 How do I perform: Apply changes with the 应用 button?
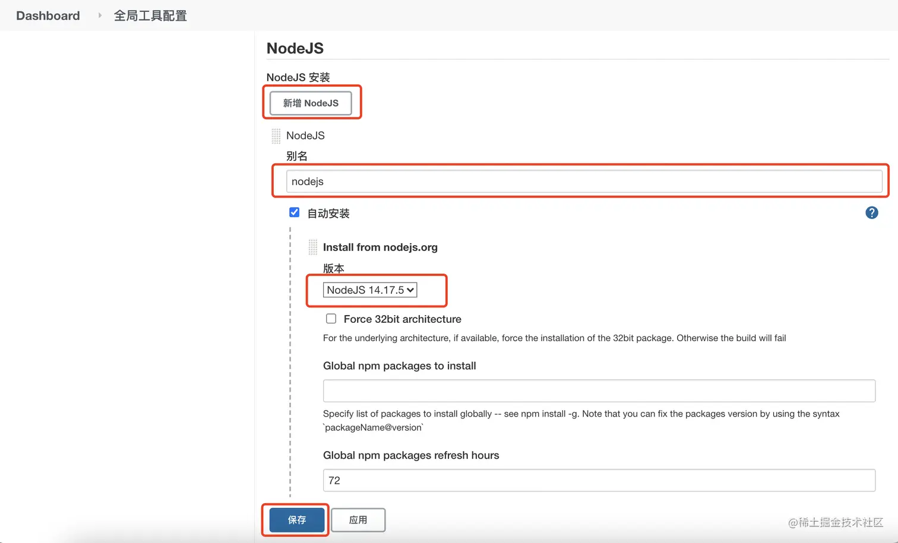coord(358,520)
